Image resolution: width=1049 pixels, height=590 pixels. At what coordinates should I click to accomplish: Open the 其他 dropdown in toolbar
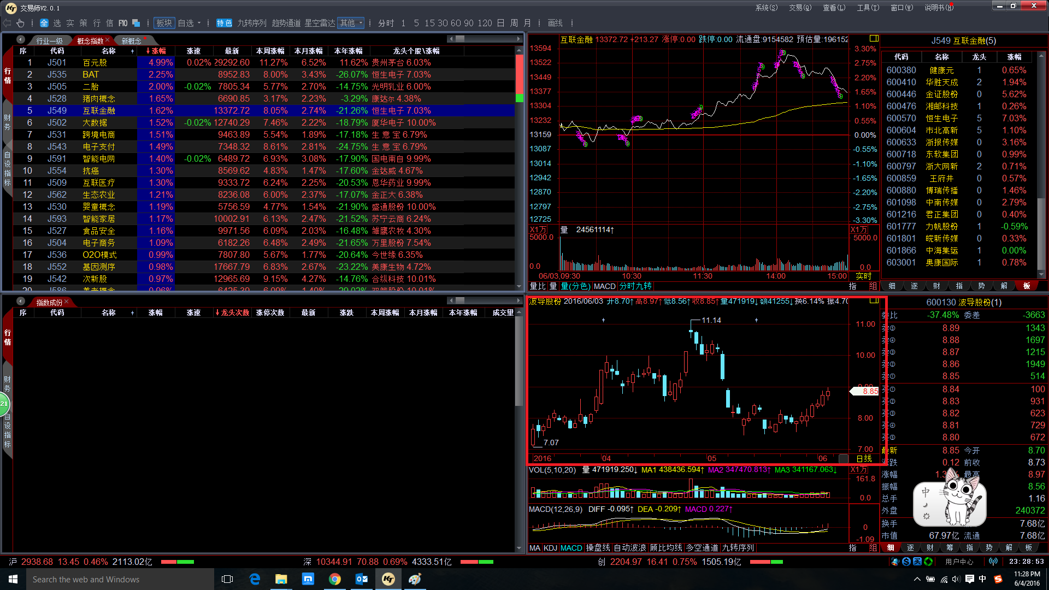pyautogui.click(x=351, y=23)
